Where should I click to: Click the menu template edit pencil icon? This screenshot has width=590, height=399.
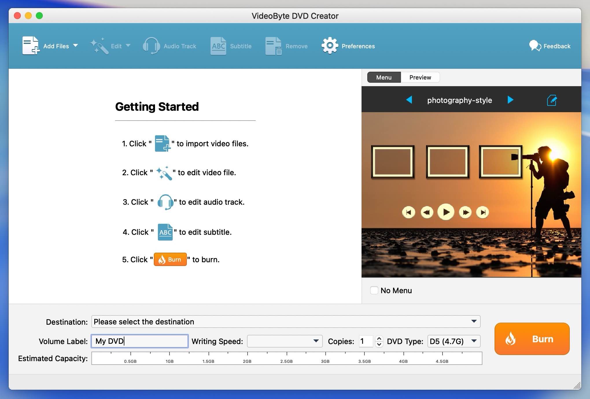point(552,100)
